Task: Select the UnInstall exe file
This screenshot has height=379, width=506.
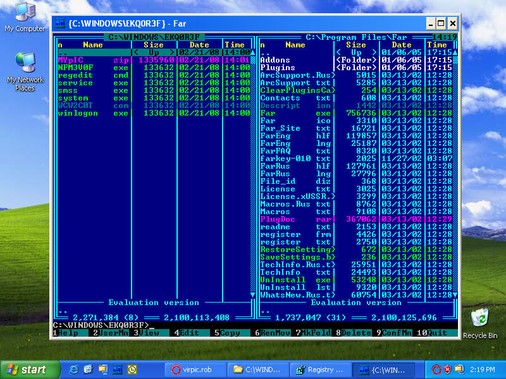Action: (x=356, y=279)
